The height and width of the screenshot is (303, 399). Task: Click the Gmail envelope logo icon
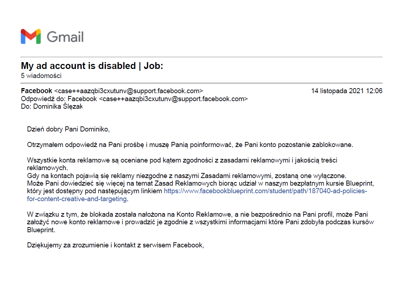[31, 36]
